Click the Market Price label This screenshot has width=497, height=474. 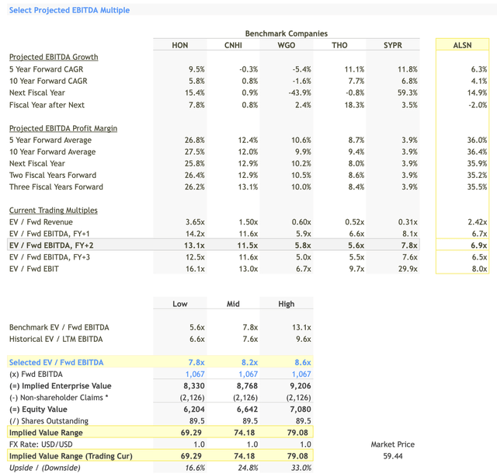[x=393, y=444]
